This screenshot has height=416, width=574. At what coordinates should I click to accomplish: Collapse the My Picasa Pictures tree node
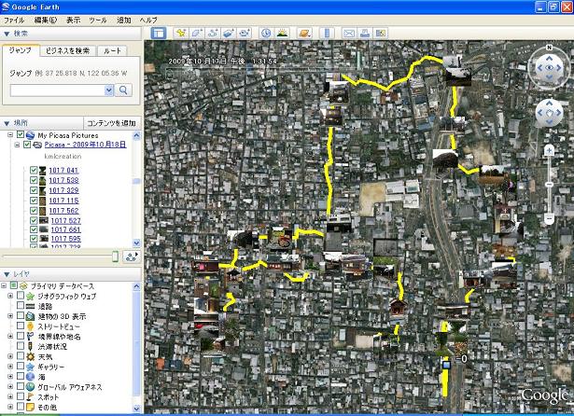tap(10, 135)
